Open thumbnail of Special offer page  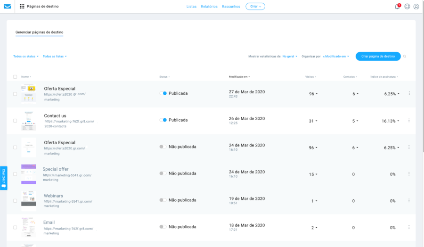tap(29, 174)
